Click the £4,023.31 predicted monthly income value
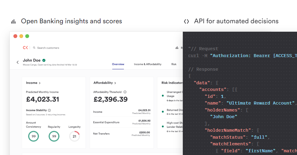Screen dimensions: 297x155 [43, 99]
